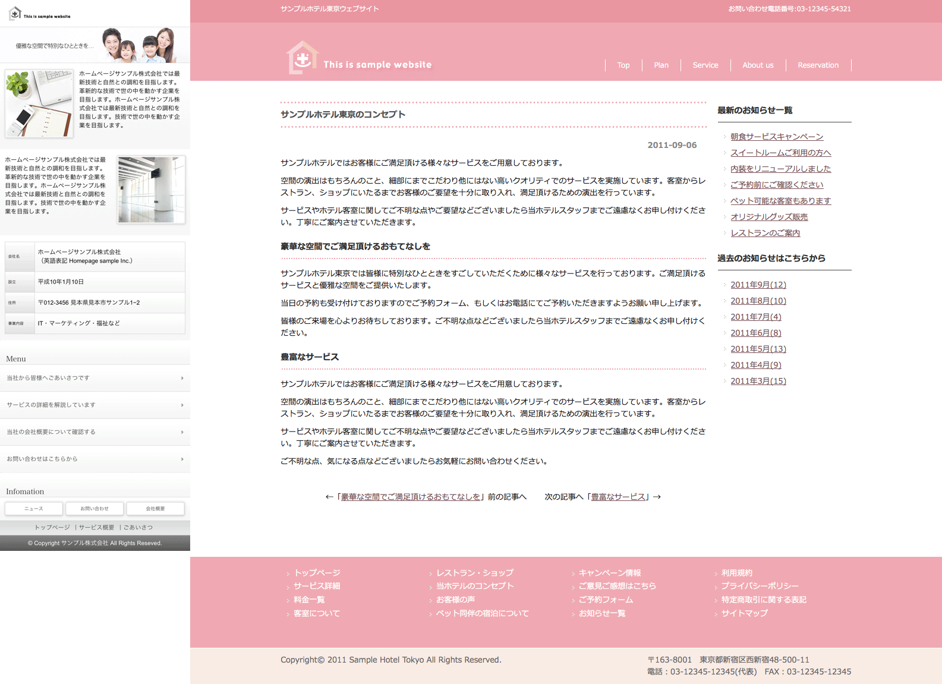Open next article 豊富なサービス link
The width and height of the screenshot is (942, 684).
[618, 497]
